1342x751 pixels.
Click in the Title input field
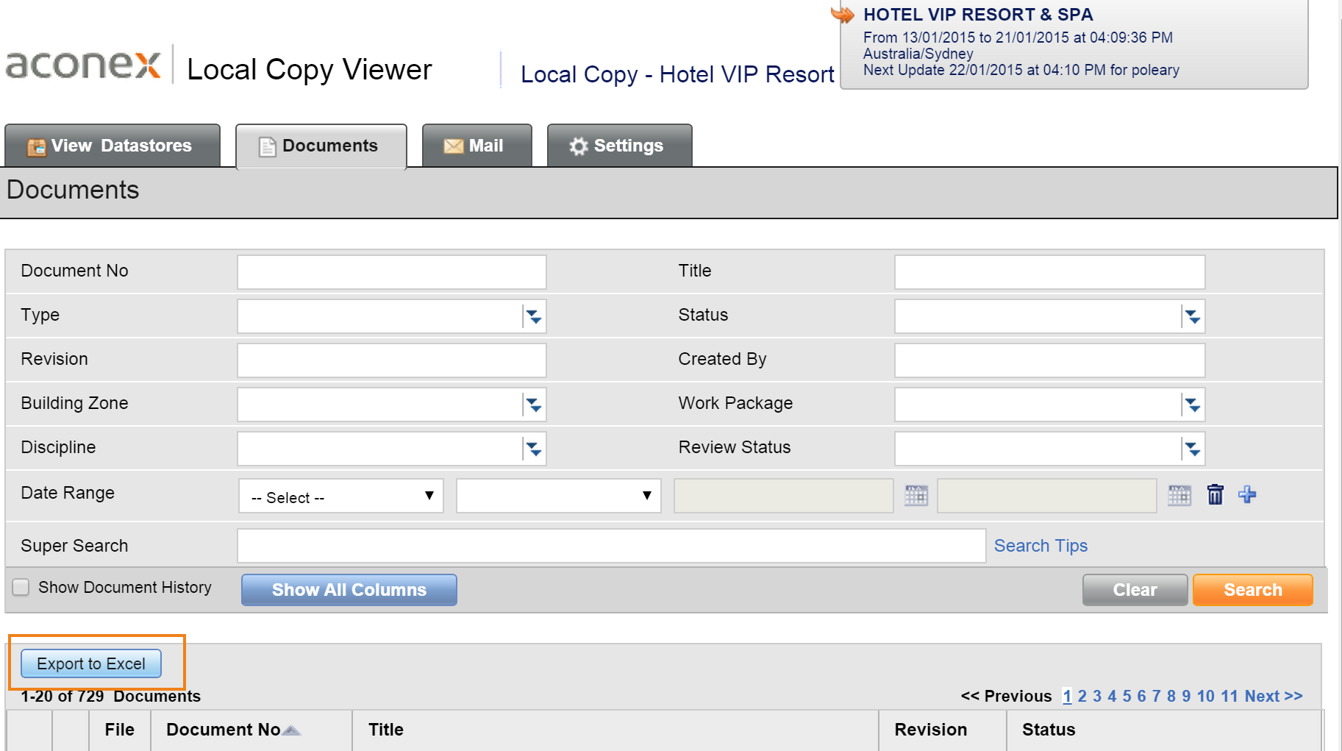pos(1049,272)
